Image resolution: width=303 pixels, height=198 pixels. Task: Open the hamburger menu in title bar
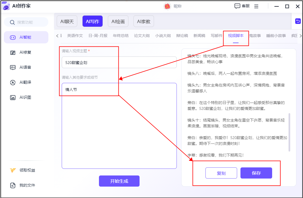256,6
